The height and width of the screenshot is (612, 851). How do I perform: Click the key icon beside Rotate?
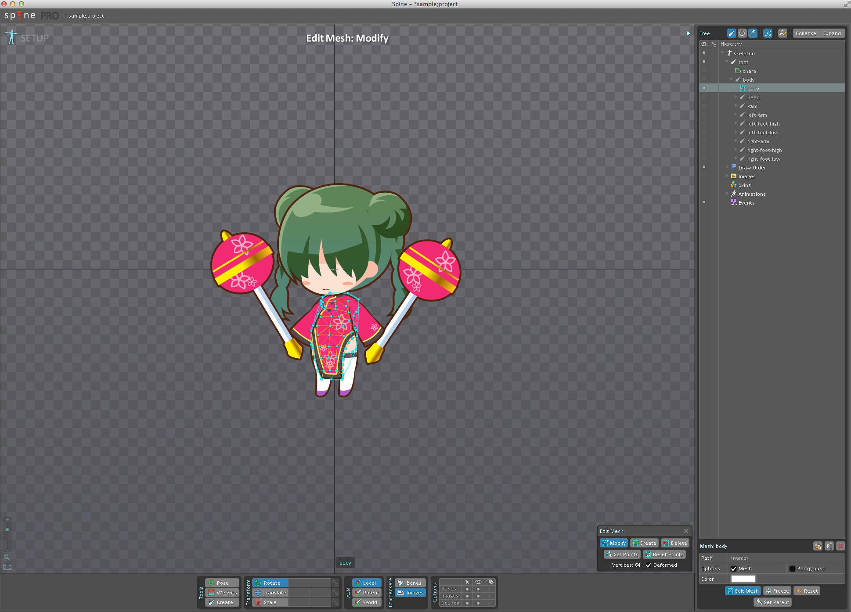(x=335, y=583)
